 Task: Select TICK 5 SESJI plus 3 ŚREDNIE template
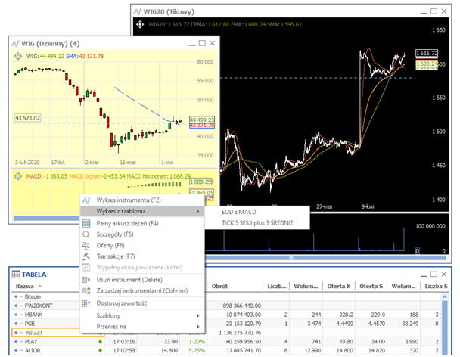coord(257,223)
